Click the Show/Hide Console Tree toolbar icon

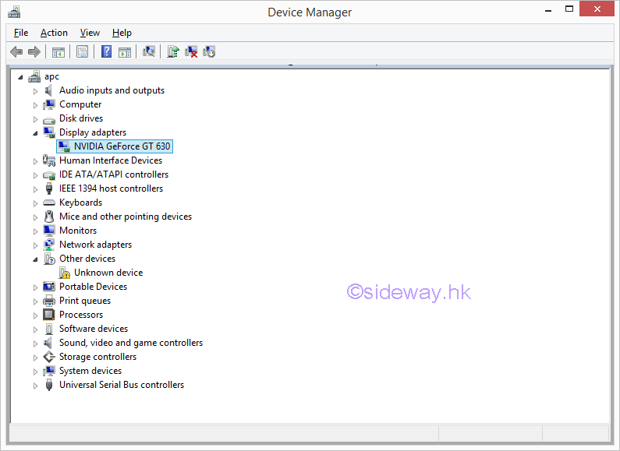[58, 52]
